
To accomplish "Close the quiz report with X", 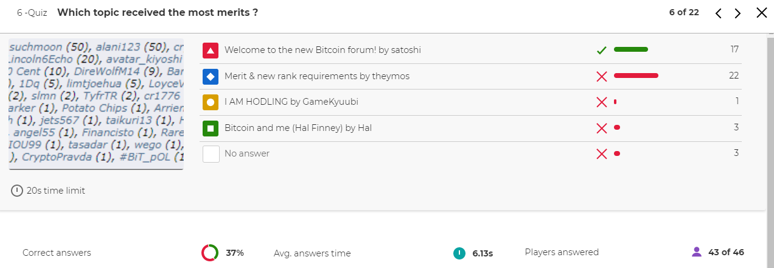I will point(761,13).
